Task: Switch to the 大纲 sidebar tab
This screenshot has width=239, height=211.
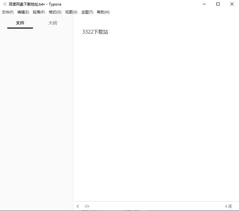Action: [x=53, y=23]
